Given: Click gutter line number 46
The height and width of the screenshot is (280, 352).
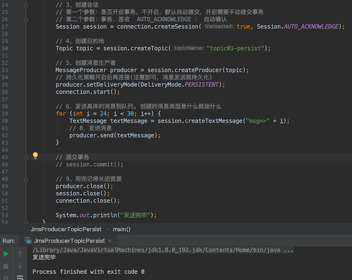Looking at the screenshot, I should 5,164.
